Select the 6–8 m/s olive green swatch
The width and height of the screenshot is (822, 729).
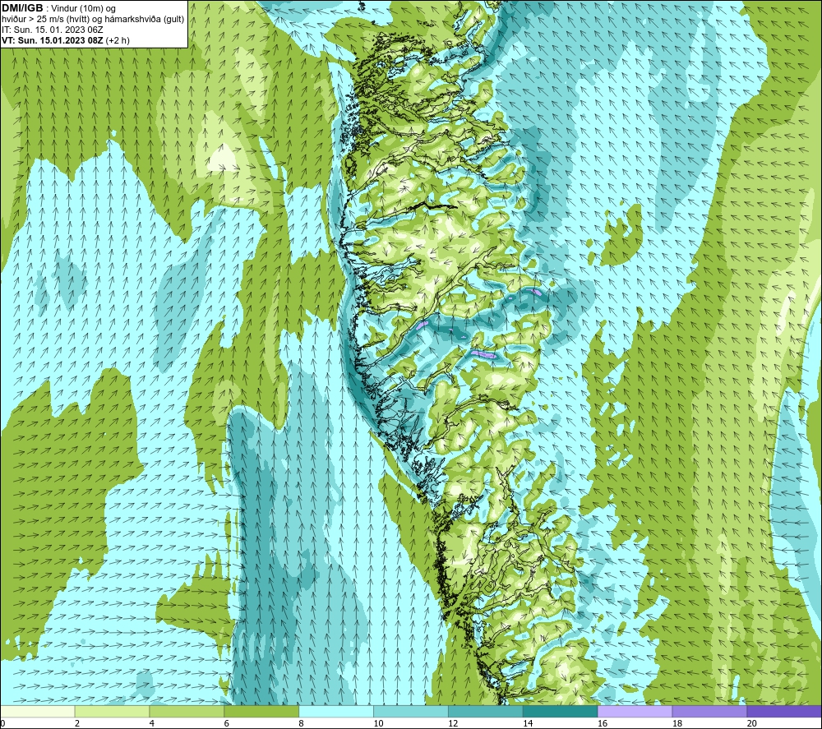pyautogui.click(x=261, y=711)
